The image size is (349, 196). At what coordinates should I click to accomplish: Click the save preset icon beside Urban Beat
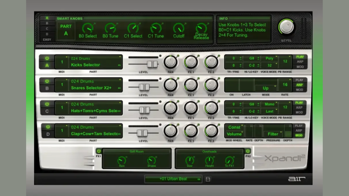(208, 179)
